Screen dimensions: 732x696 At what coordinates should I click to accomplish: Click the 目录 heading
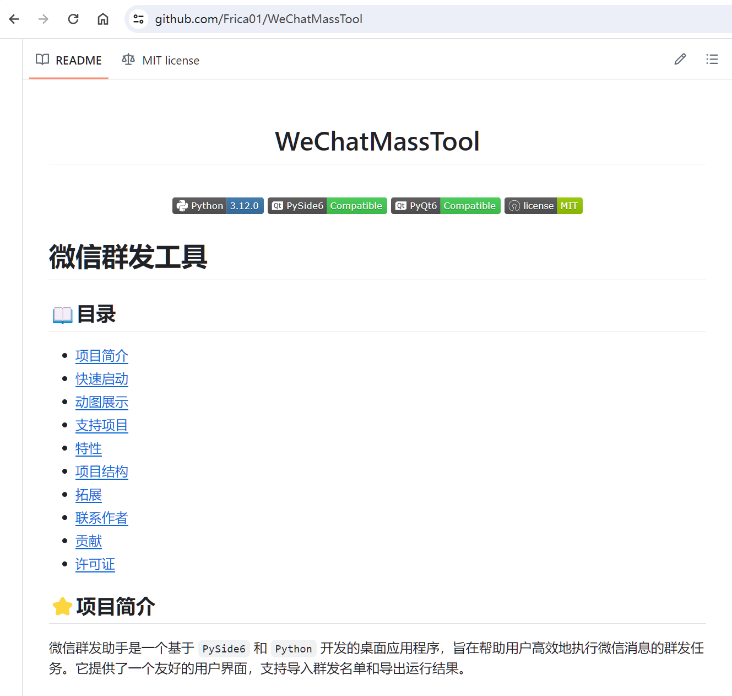84,314
